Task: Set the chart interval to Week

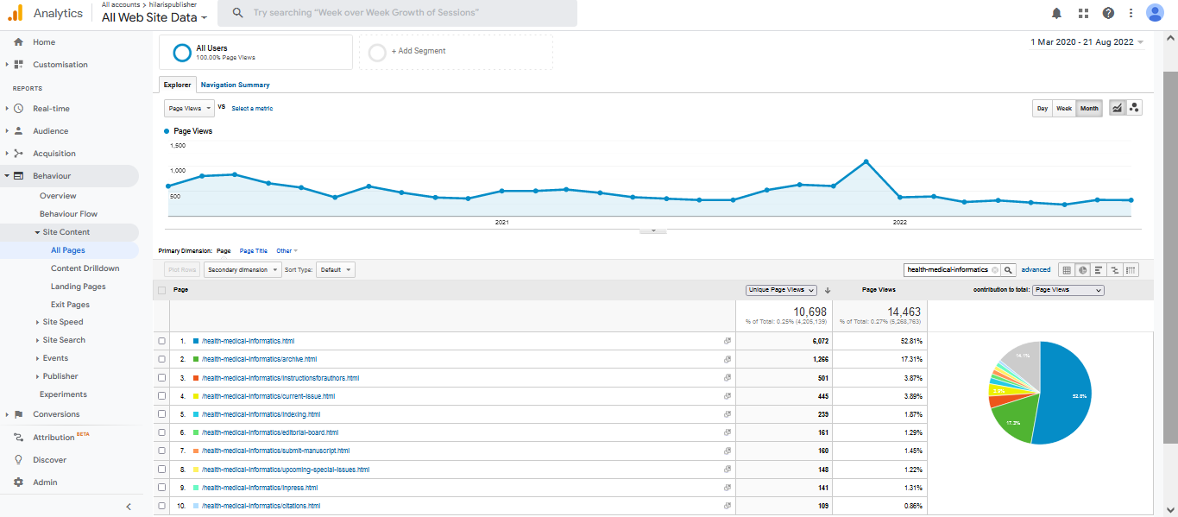Action: [x=1064, y=108]
